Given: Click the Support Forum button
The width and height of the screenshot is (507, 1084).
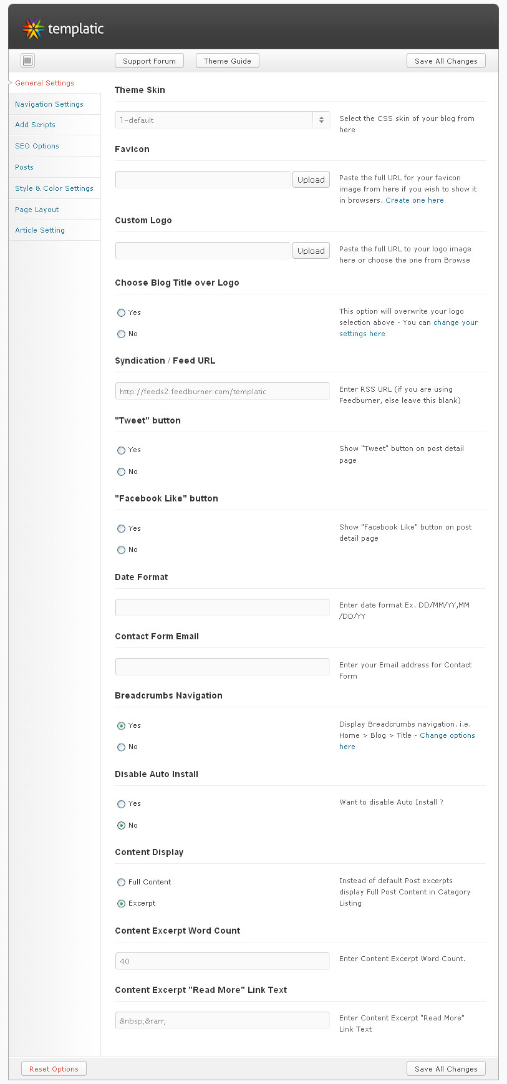Looking at the screenshot, I should (x=149, y=60).
